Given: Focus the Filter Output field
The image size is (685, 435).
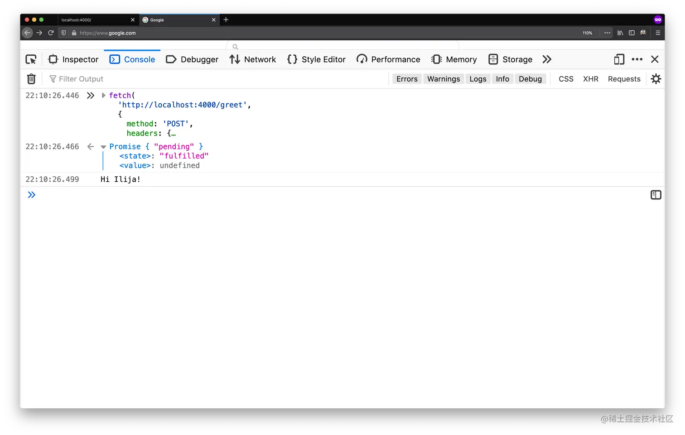Looking at the screenshot, I should [x=217, y=79].
